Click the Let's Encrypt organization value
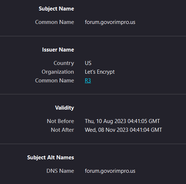186x184 pixels. coord(100,72)
